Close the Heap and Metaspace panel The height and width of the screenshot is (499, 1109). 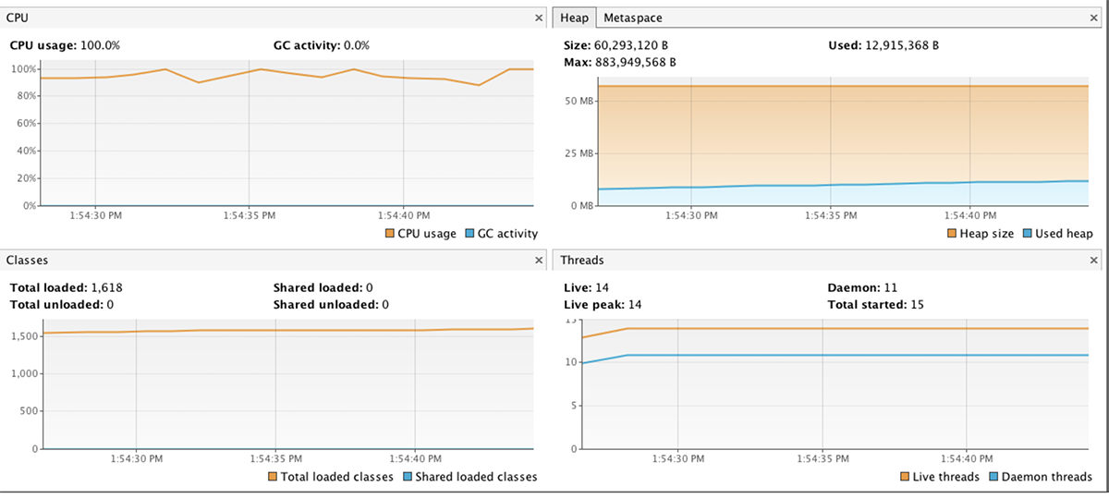click(1093, 18)
